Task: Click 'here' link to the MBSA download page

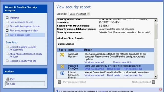Action: click(x=104, y=91)
